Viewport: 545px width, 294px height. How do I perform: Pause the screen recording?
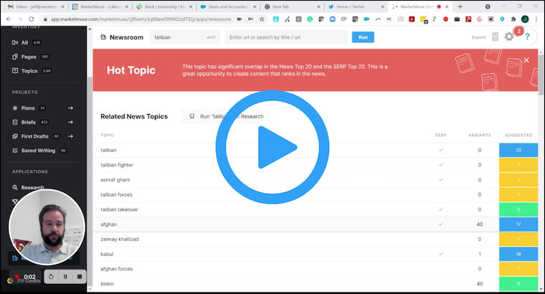coord(65,277)
